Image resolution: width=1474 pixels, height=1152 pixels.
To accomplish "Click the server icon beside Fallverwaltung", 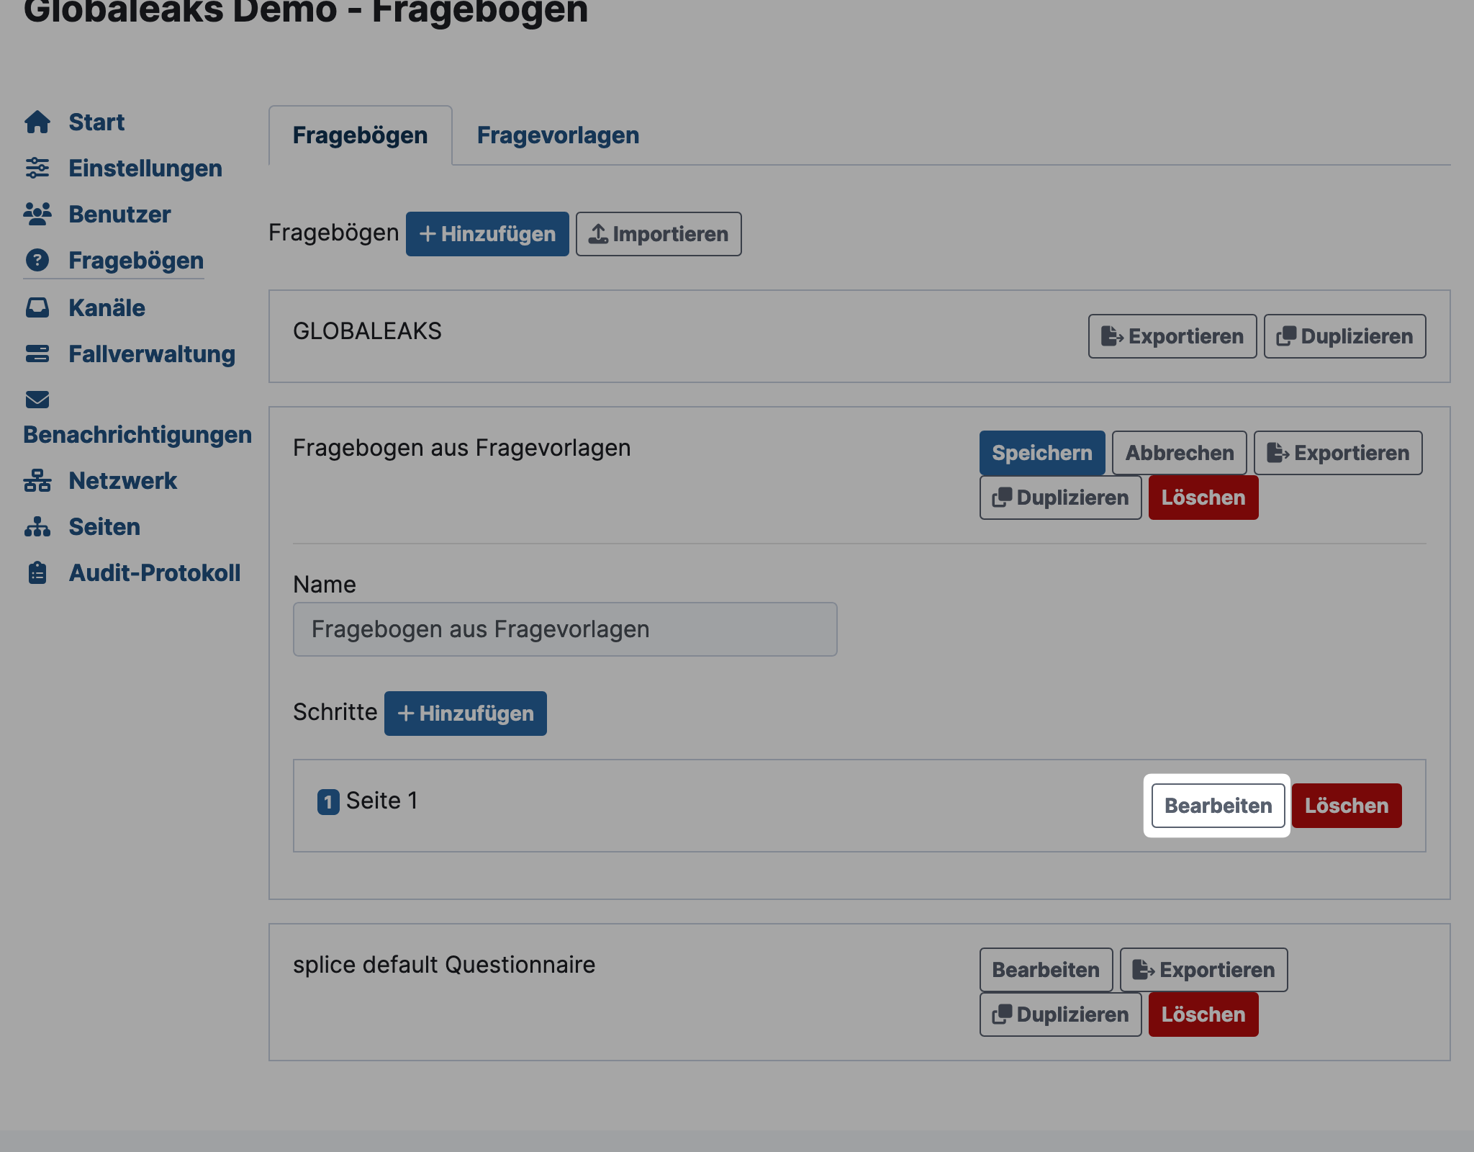I will [x=37, y=354].
